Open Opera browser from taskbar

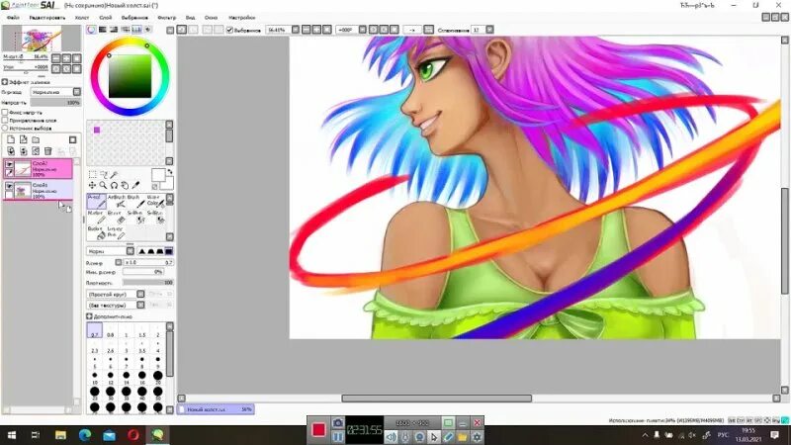tap(133, 434)
